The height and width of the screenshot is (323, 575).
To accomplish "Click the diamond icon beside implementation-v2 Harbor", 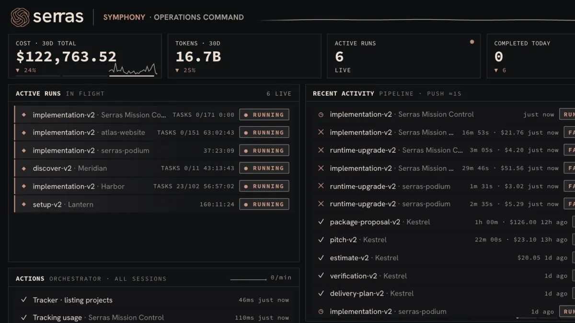I will (x=23, y=187).
